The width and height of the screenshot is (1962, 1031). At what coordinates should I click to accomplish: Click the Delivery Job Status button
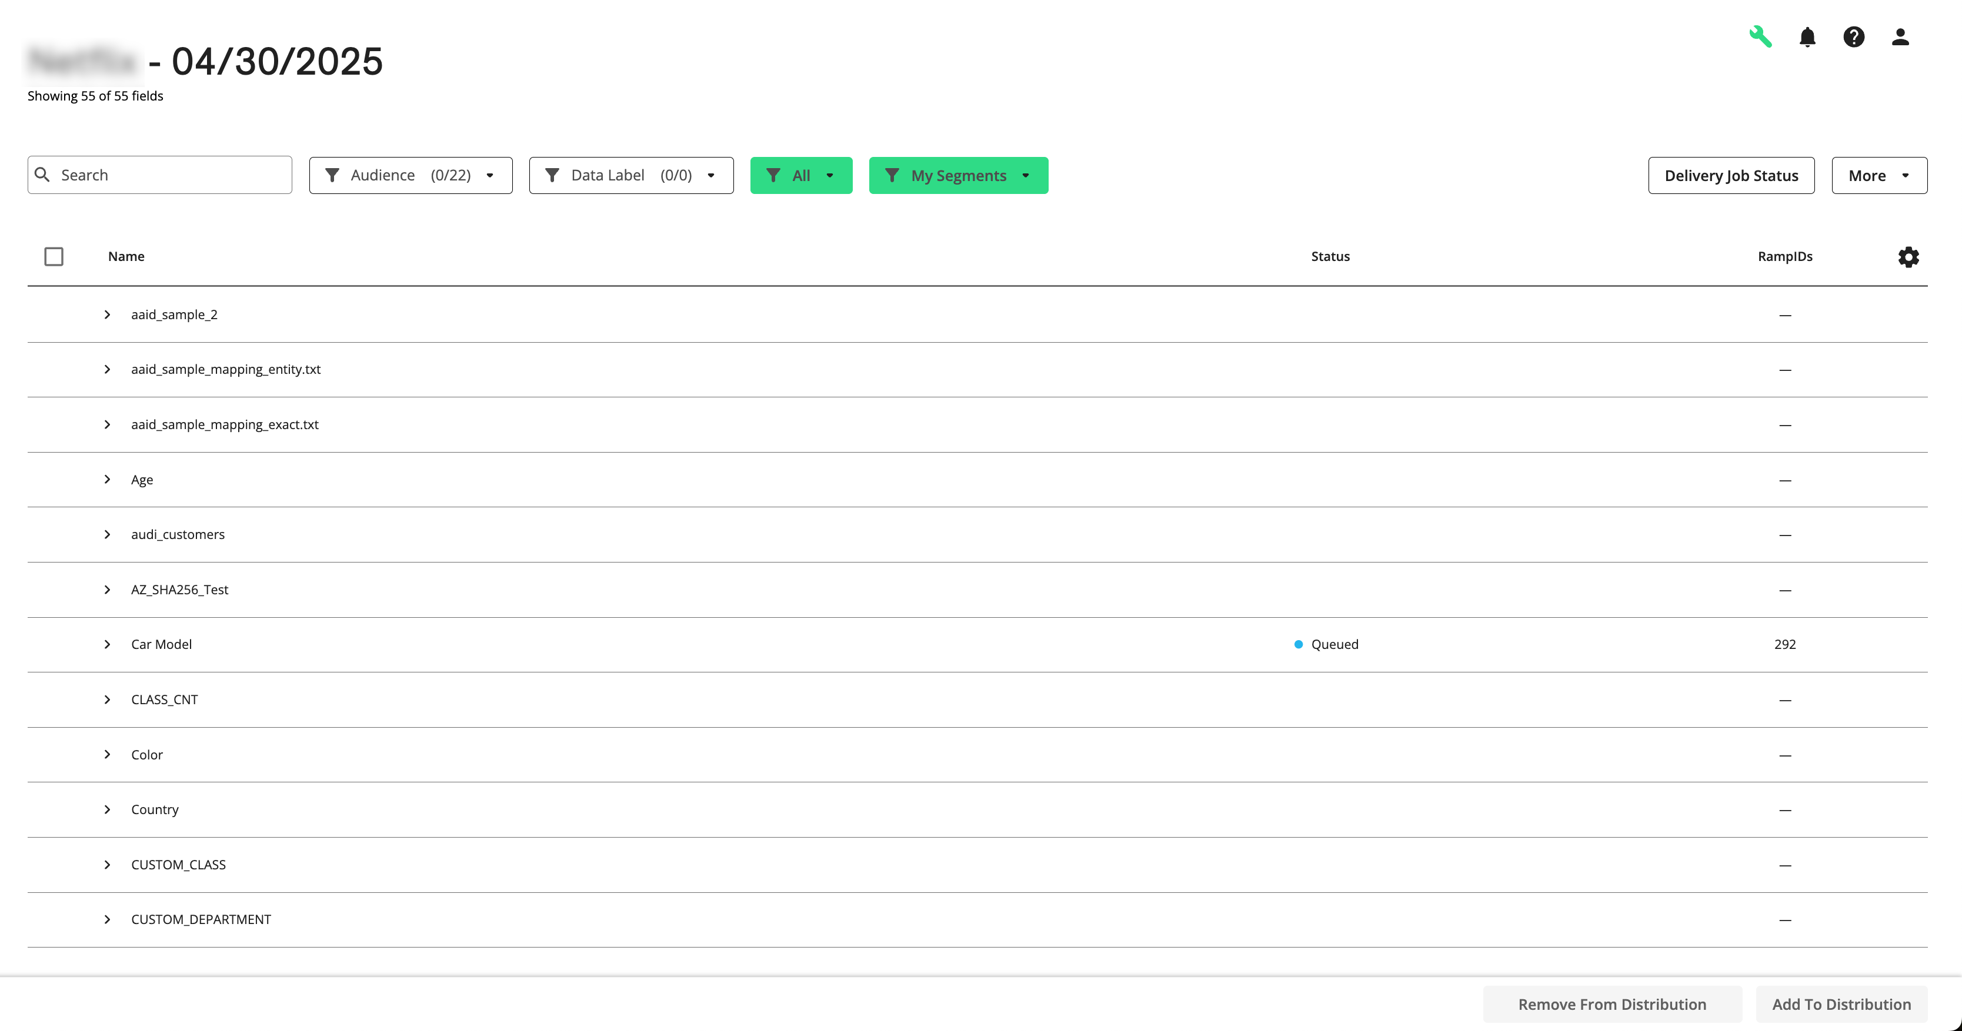[1731, 175]
